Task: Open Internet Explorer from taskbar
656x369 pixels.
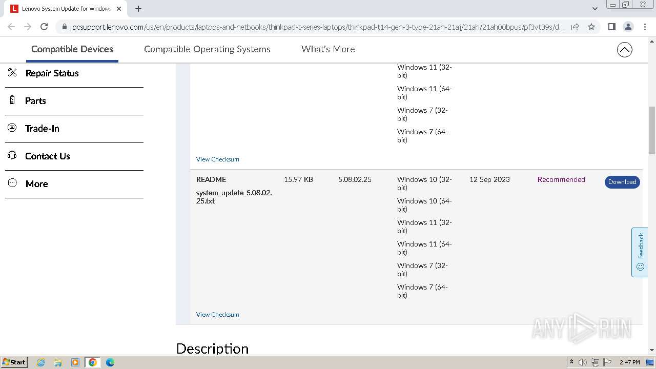Action: pyautogui.click(x=40, y=362)
